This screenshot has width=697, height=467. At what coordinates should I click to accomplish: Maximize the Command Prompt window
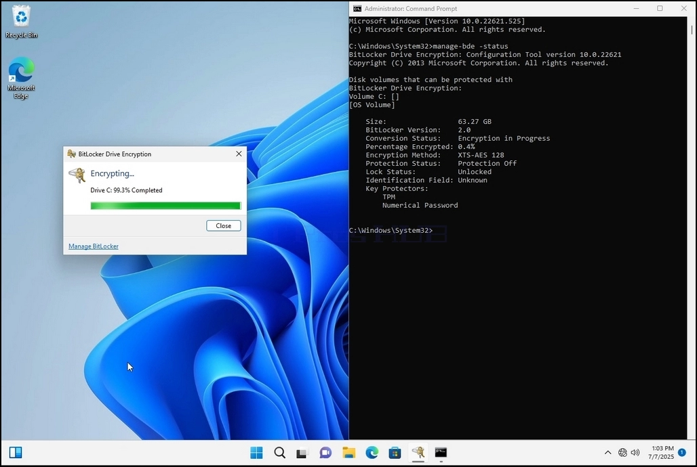[x=660, y=8]
